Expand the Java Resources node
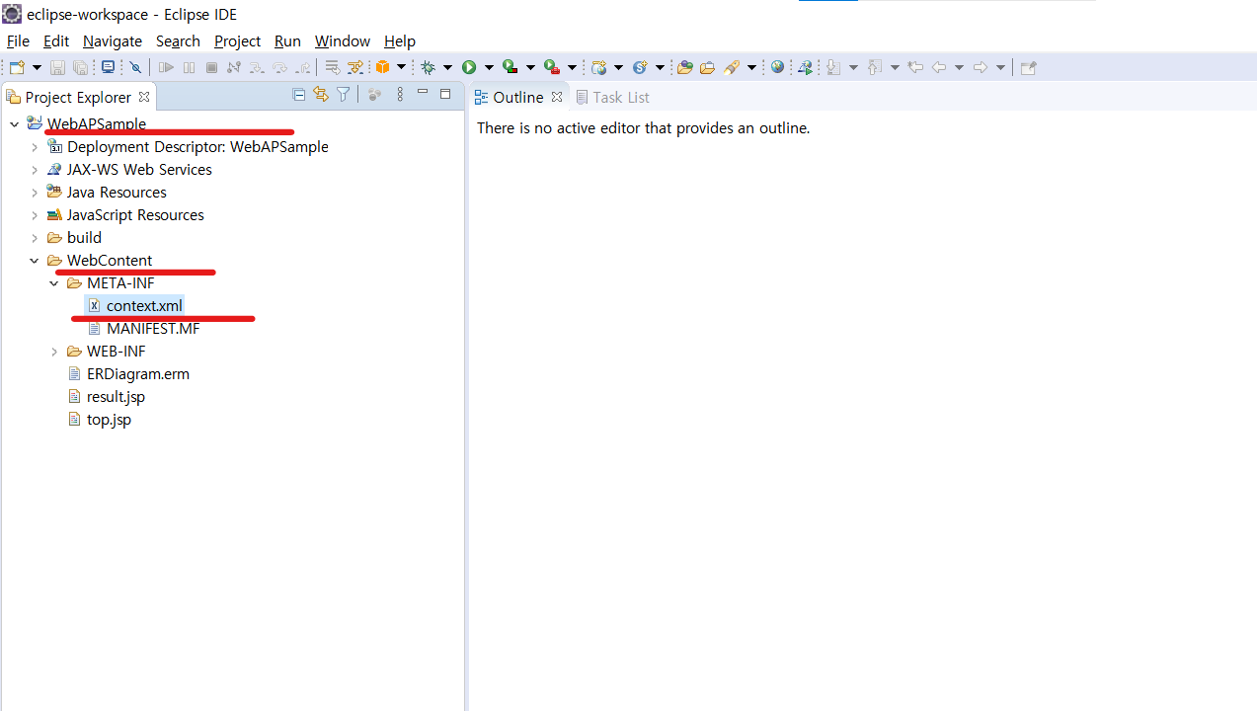The width and height of the screenshot is (1257, 711). coord(35,192)
